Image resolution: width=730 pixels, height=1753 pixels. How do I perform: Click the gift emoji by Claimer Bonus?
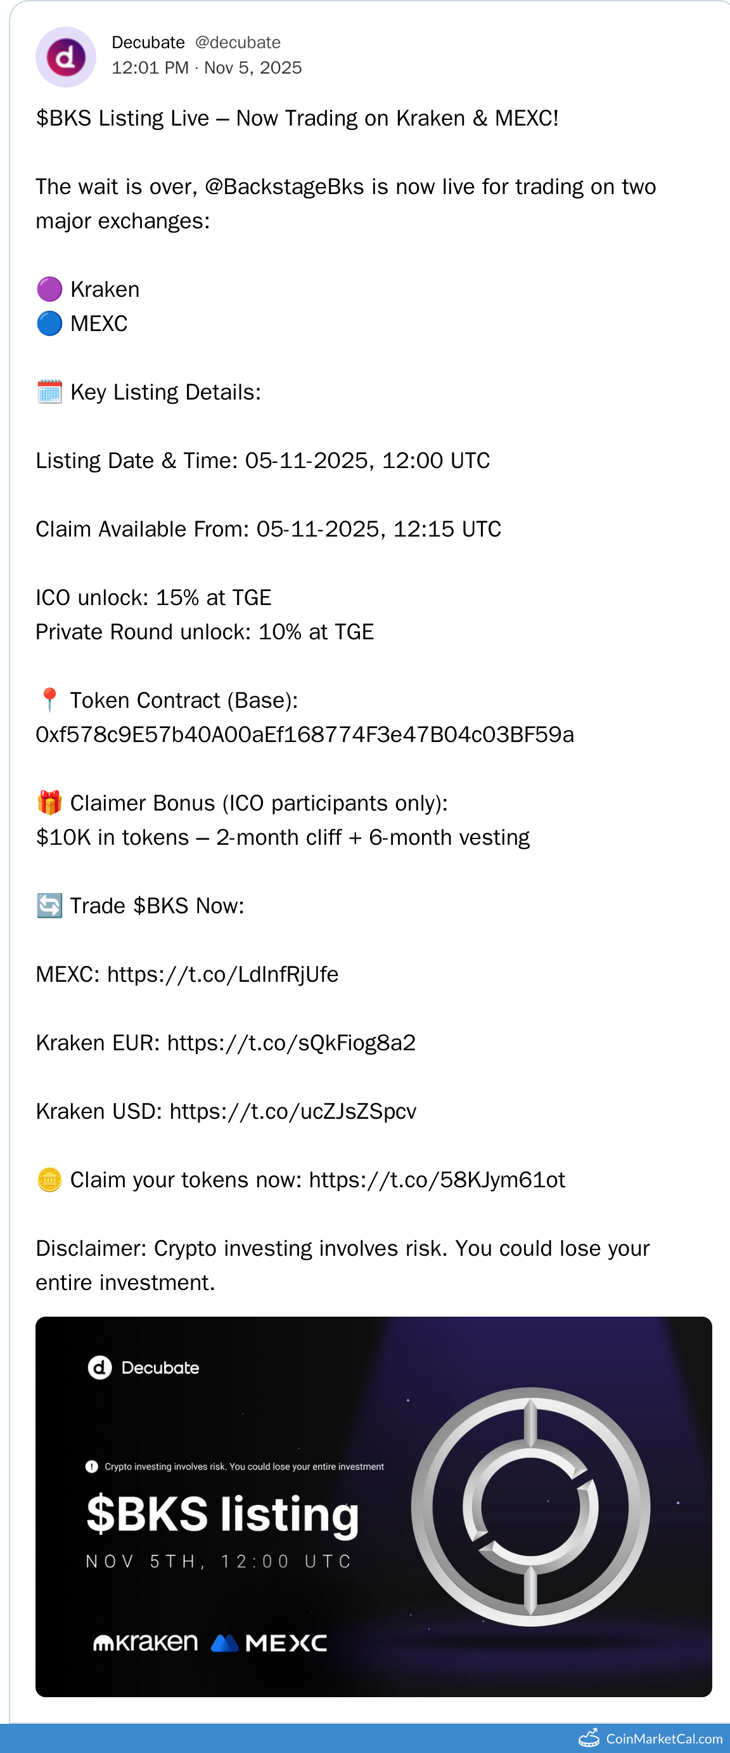49,803
